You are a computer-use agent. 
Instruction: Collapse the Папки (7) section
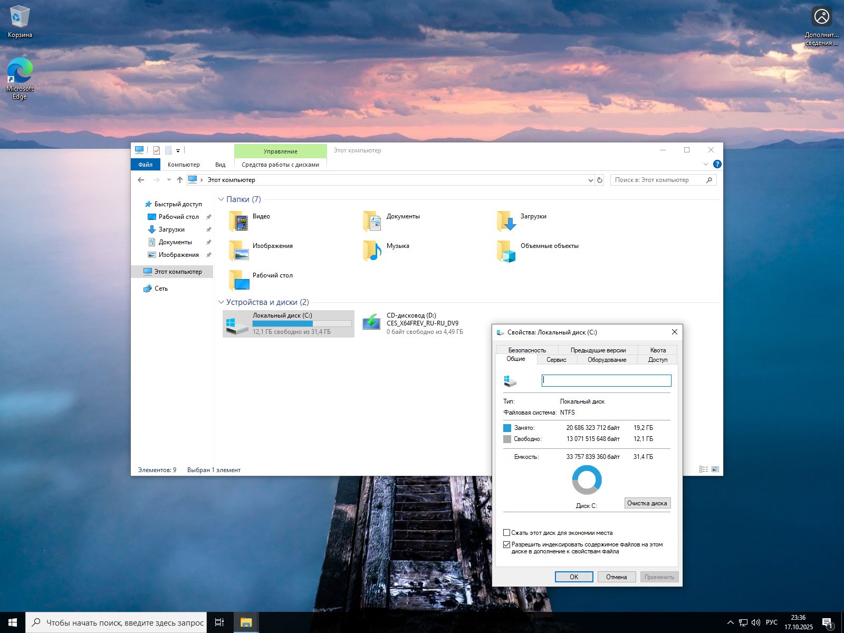click(x=221, y=199)
